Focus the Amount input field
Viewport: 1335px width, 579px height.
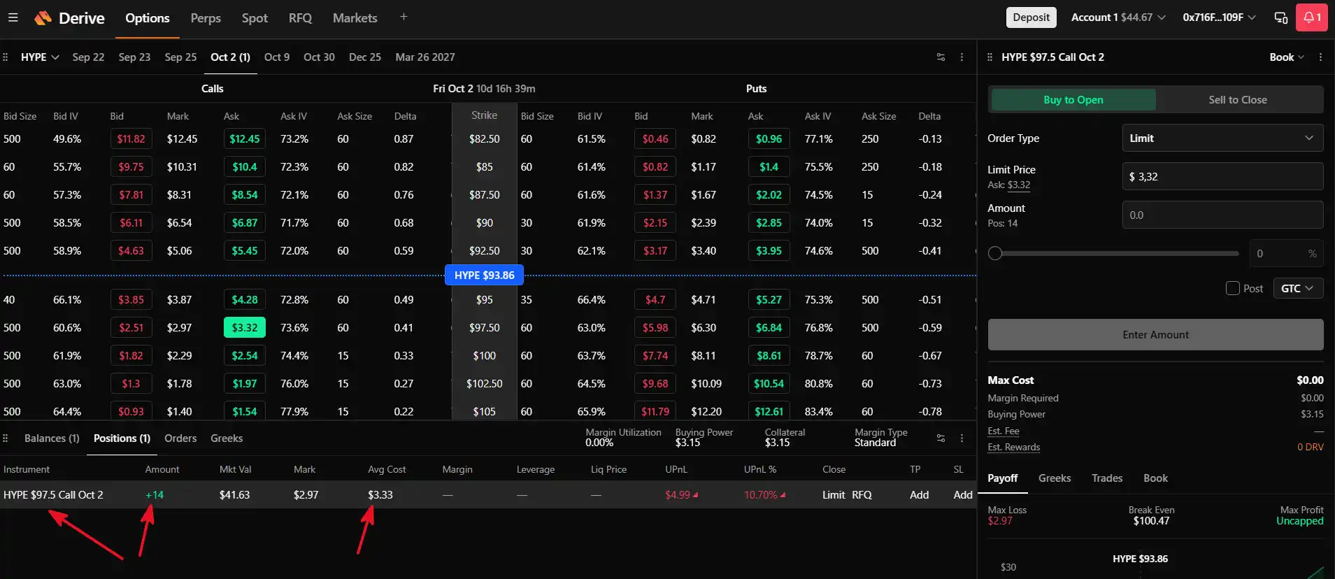(x=1222, y=215)
